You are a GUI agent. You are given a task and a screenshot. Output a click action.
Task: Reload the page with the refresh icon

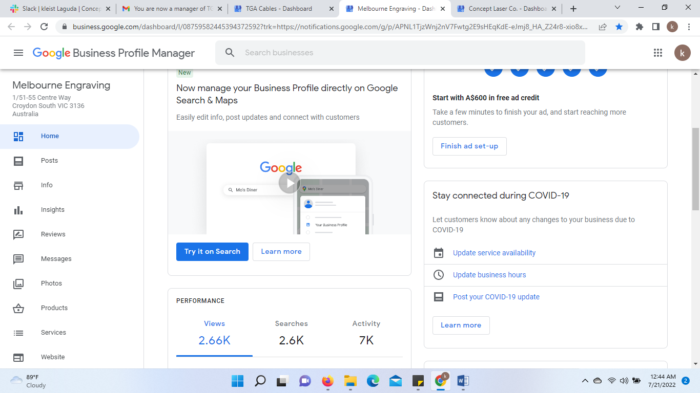[44, 27]
